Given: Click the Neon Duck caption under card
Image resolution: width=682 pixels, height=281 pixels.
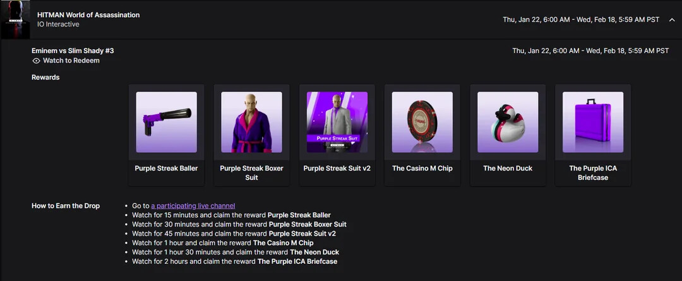Looking at the screenshot, I should tap(508, 169).
